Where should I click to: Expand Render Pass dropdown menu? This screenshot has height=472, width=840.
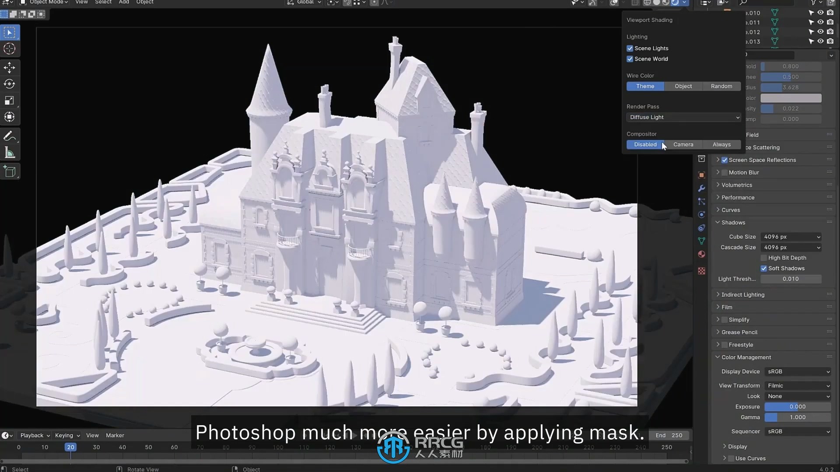(684, 117)
